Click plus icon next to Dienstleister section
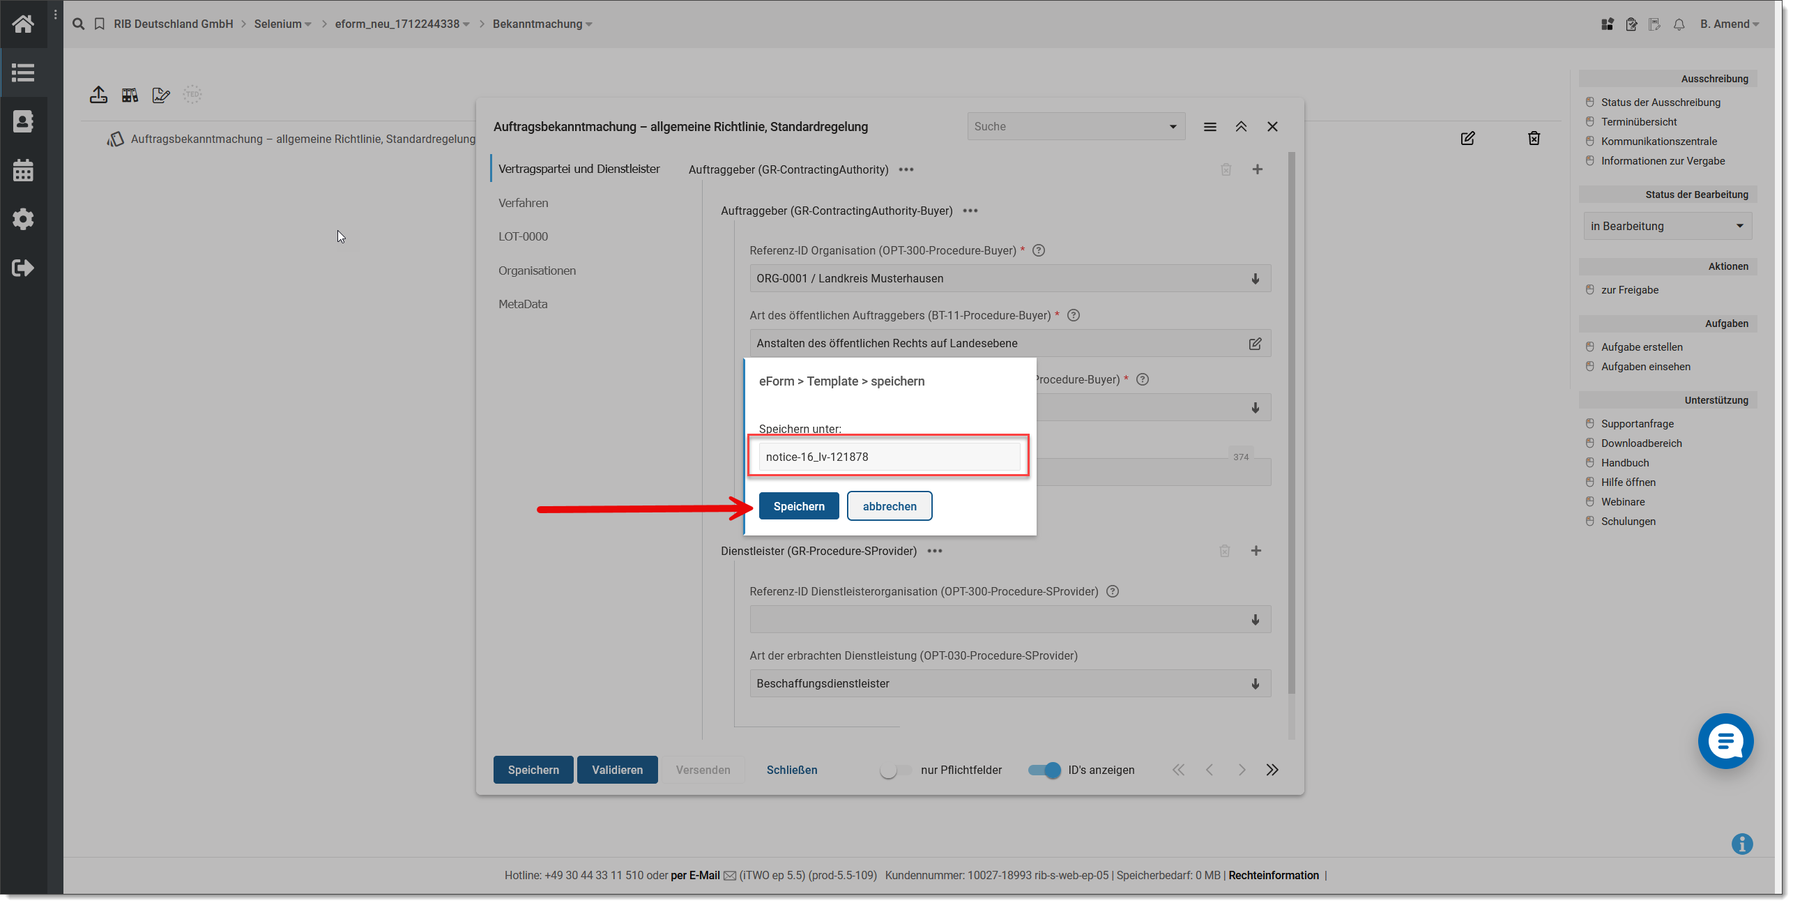Viewport: 1793px width, 905px height. [1256, 551]
